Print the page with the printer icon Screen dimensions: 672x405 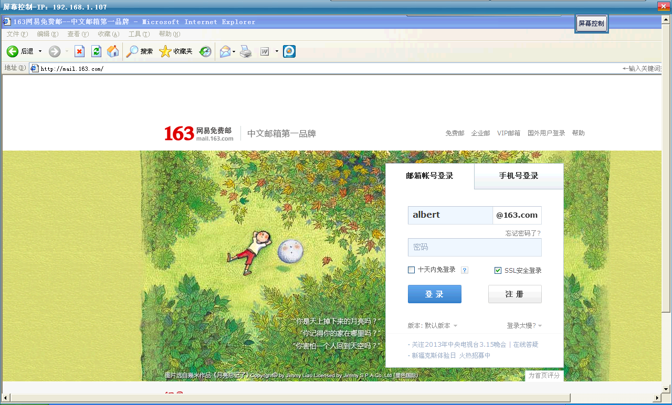click(x=246, y=51)
